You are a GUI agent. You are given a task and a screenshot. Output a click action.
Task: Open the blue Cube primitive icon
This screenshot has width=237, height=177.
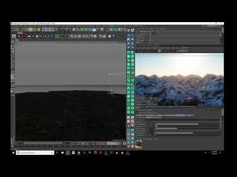[74, 29]
